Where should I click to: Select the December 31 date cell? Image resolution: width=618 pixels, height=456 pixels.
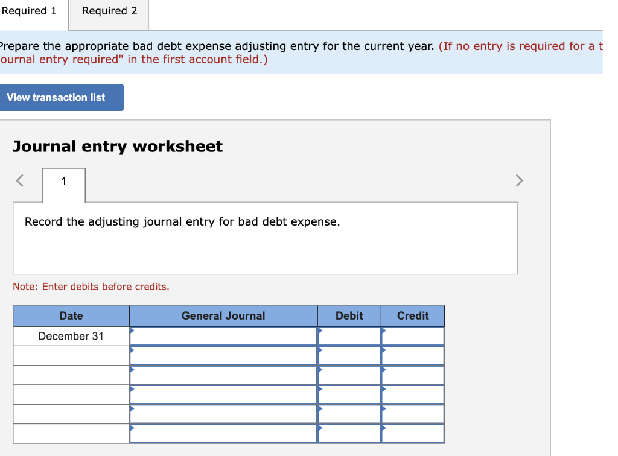coord(71,337)
